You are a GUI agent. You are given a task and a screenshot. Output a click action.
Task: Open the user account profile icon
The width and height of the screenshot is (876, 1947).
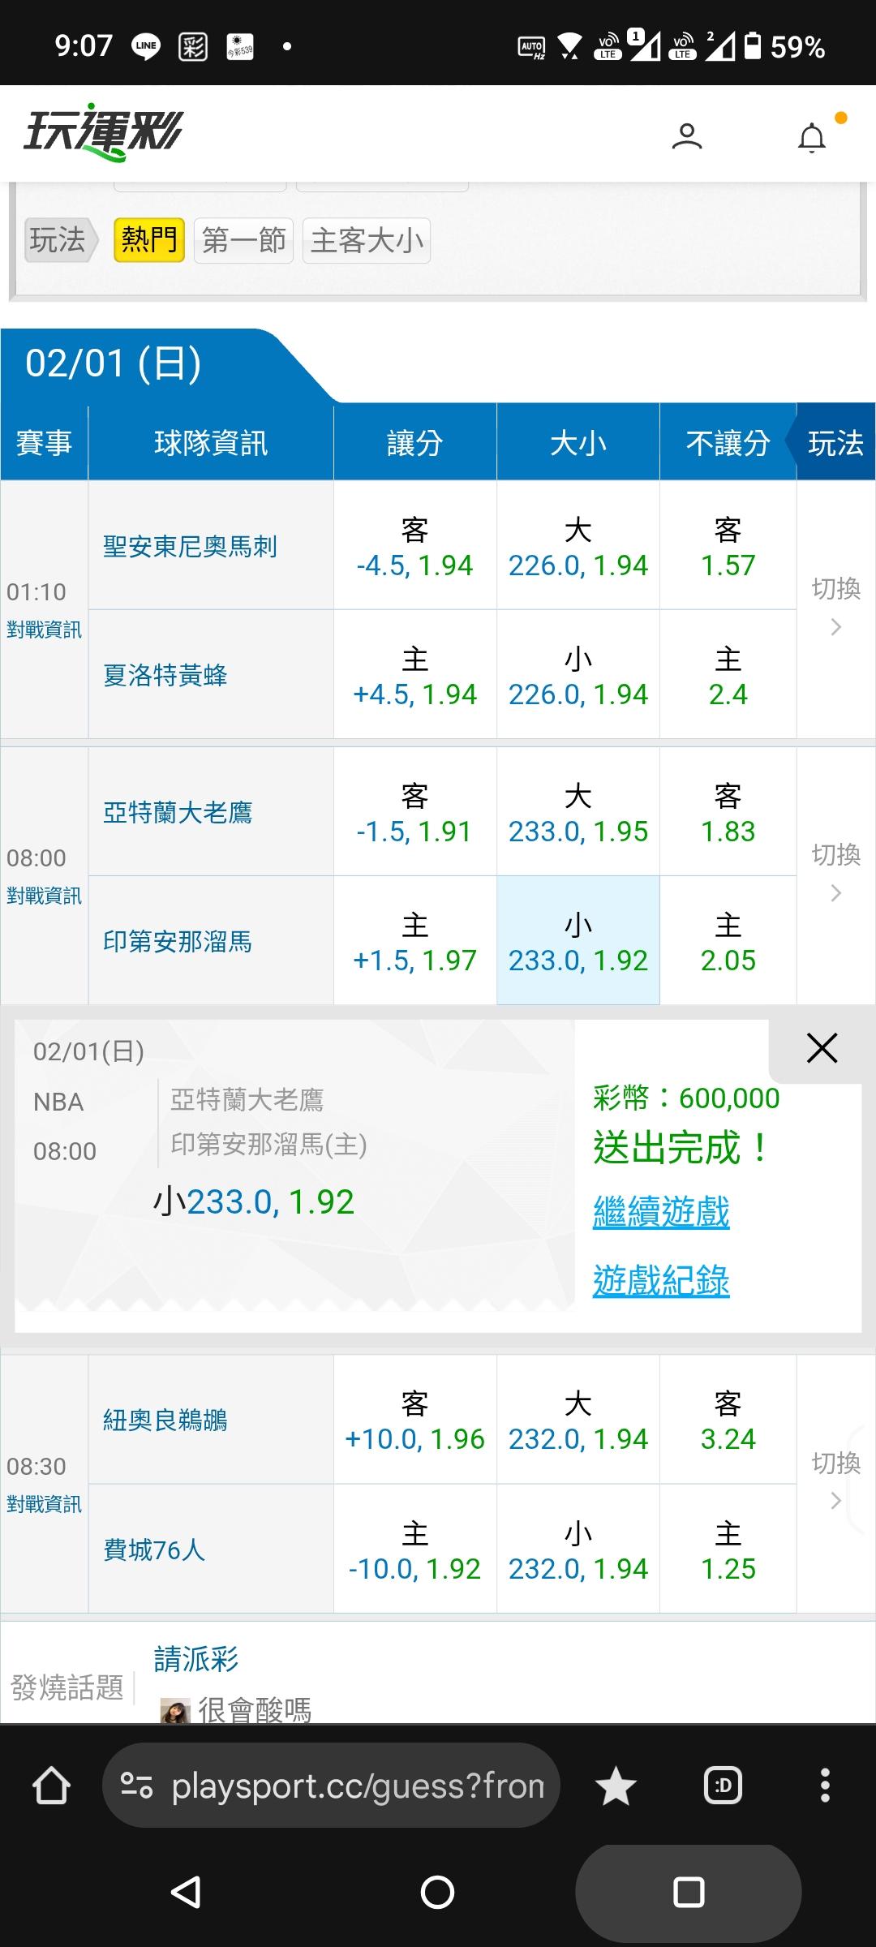(686, 136)
